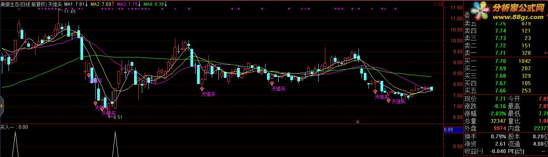Click the 11.45 high price annotation
Screen dimensions: 548x157
[70, 12]
